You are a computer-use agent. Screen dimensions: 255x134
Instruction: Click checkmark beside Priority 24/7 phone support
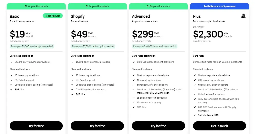(195, 85)
